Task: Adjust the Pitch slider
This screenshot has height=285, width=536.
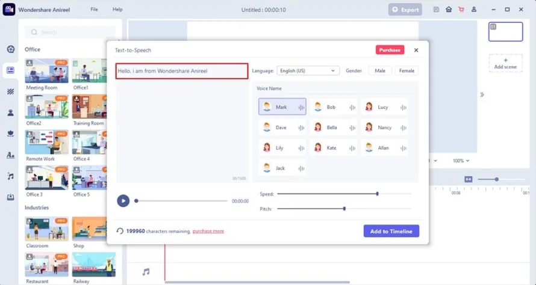Action: pos(344,209)
